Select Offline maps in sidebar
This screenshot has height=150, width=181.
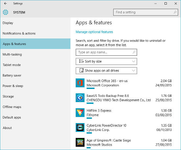coord(35,107)
